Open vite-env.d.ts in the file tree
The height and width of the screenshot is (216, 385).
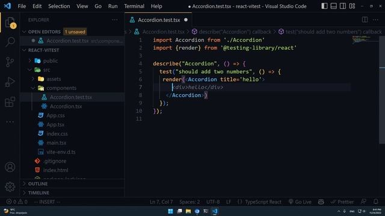click(x=61, y=152)
